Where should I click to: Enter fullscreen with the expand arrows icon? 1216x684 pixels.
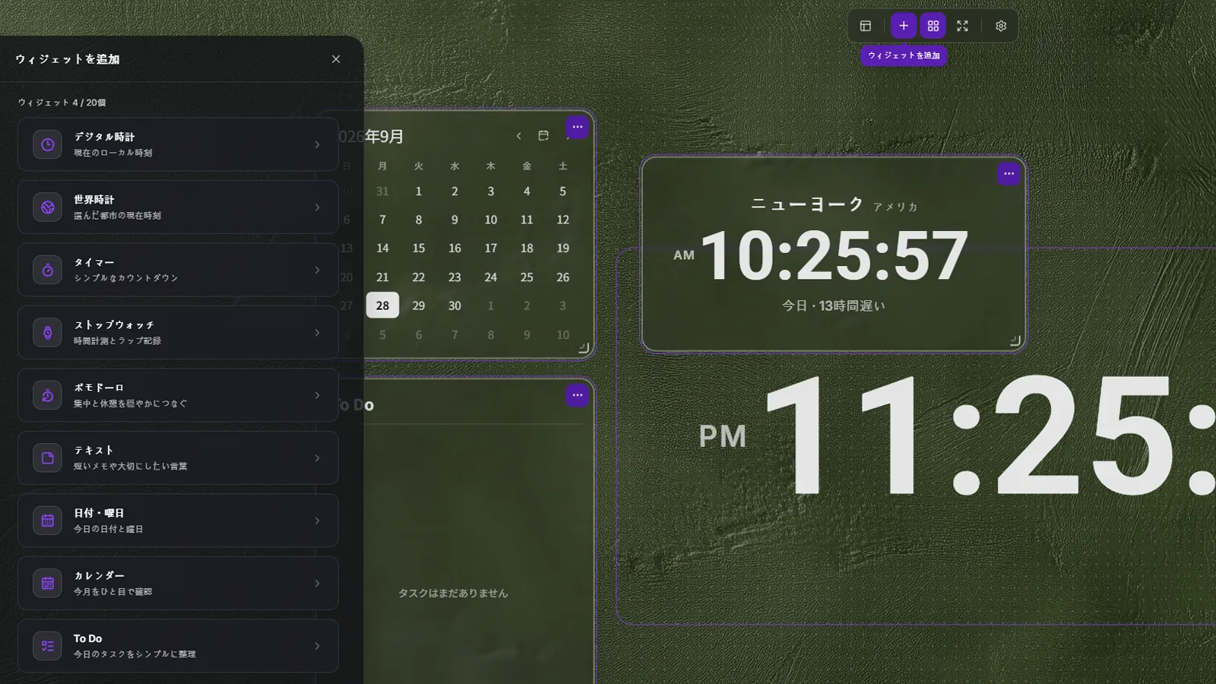click(x=962, y=26)
